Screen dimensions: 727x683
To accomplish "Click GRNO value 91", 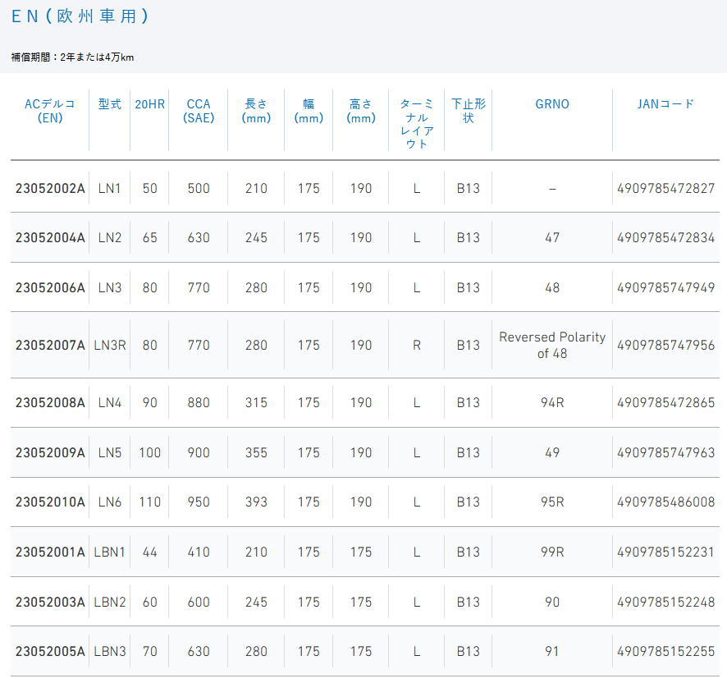I will pyautogui.click(x=551, y=652).
